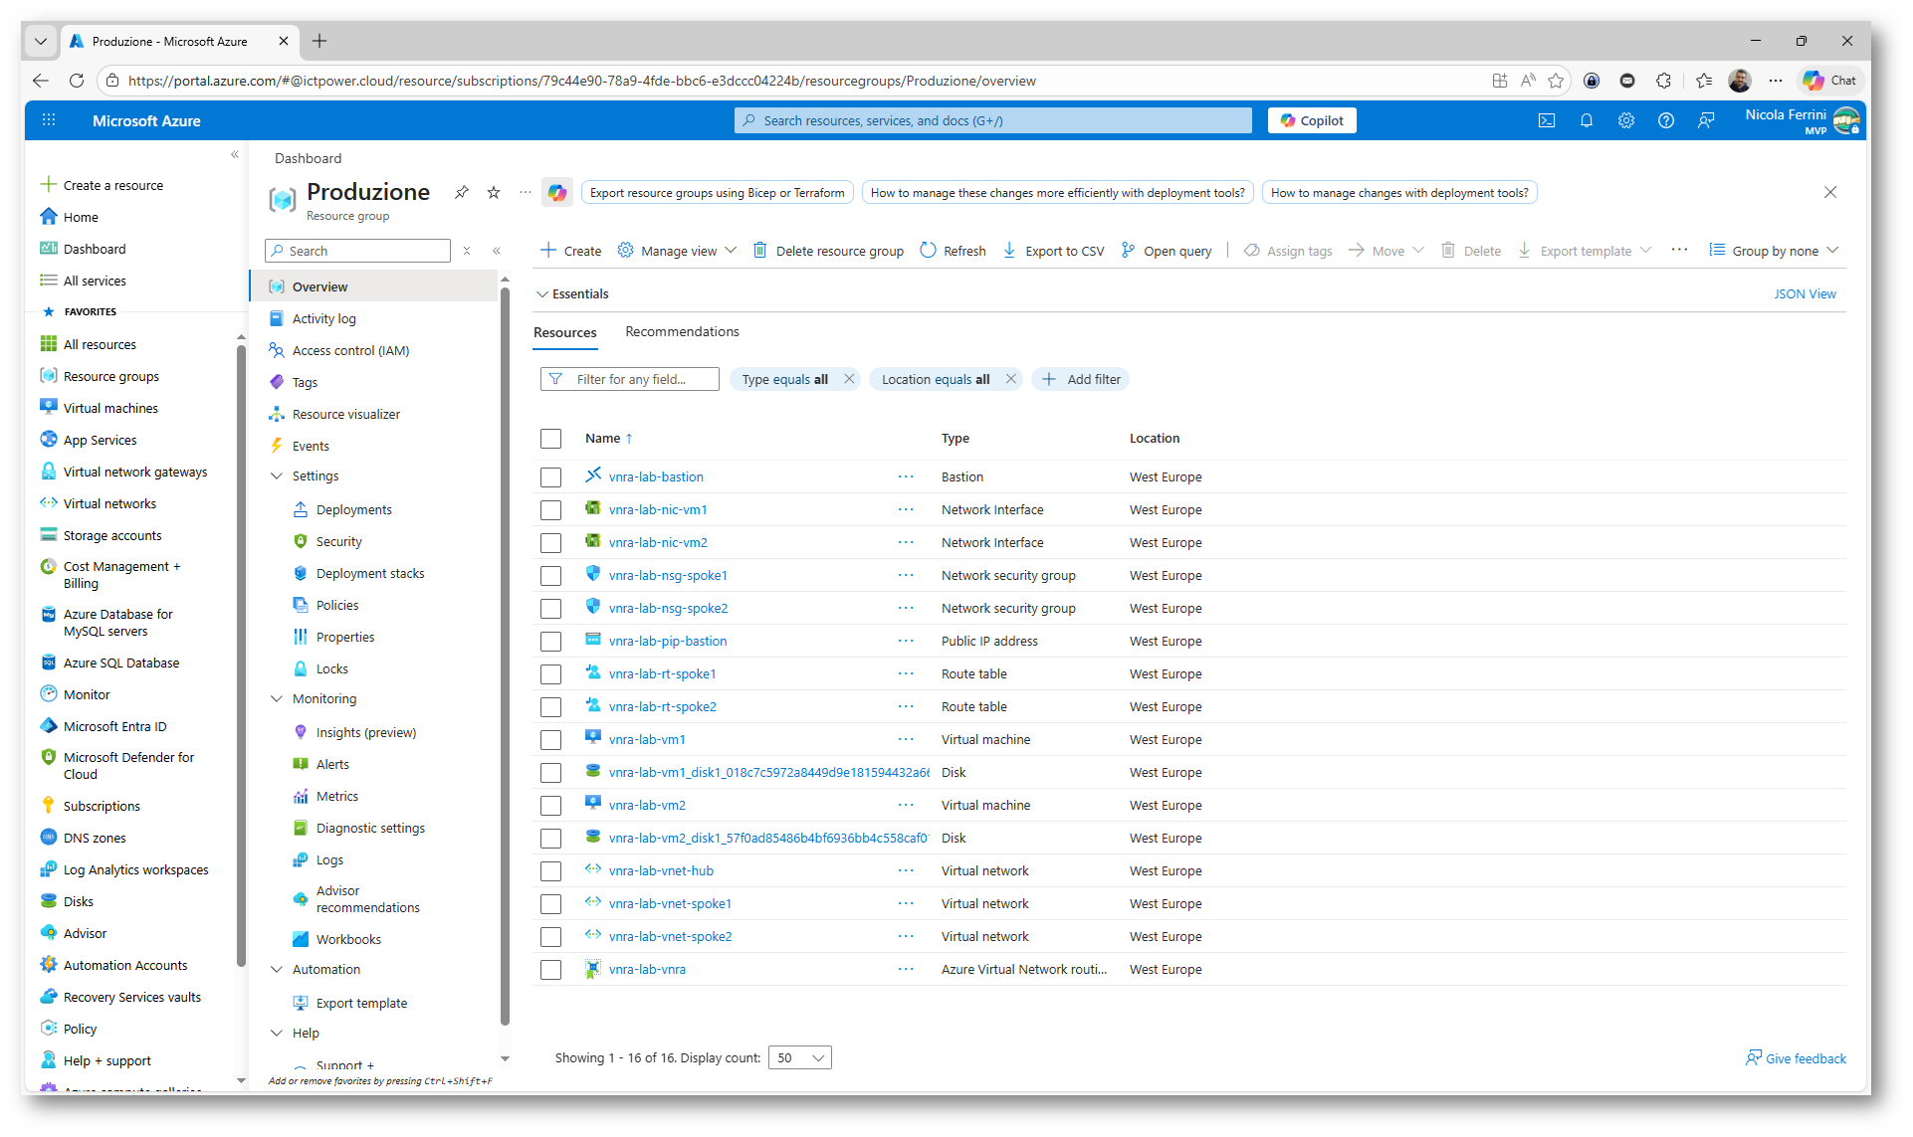Viewport: 1913px width, 1137px height.
Task: Check the box for vnra-lab-bastion
Action: 550,477
